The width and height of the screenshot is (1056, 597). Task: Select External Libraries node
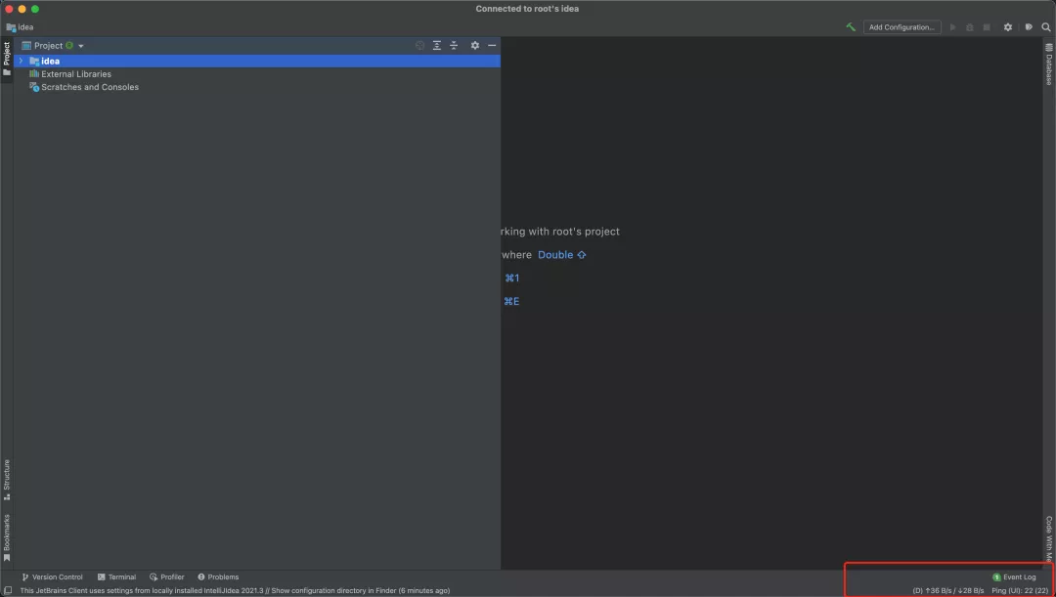(76, 74)
